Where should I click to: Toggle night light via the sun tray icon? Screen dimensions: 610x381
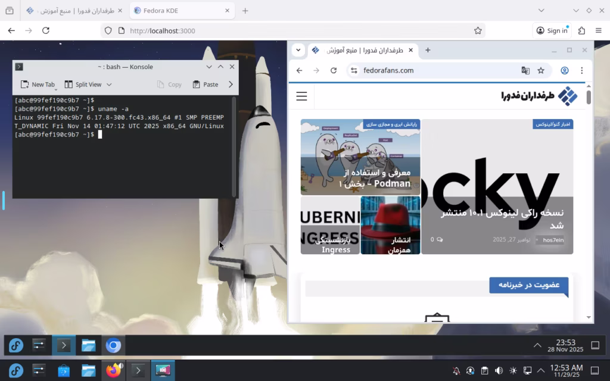pos(513,370)
